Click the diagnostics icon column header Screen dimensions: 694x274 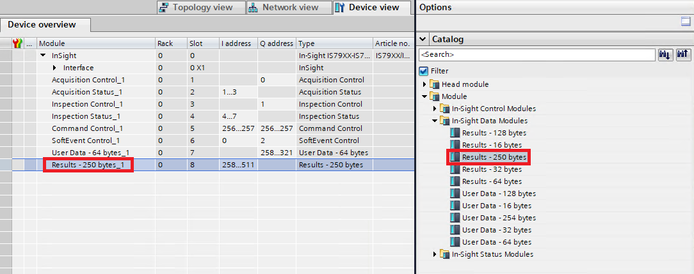(18, 43)
